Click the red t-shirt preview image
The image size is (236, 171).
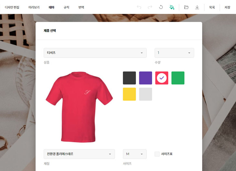[x=79, y=107]
